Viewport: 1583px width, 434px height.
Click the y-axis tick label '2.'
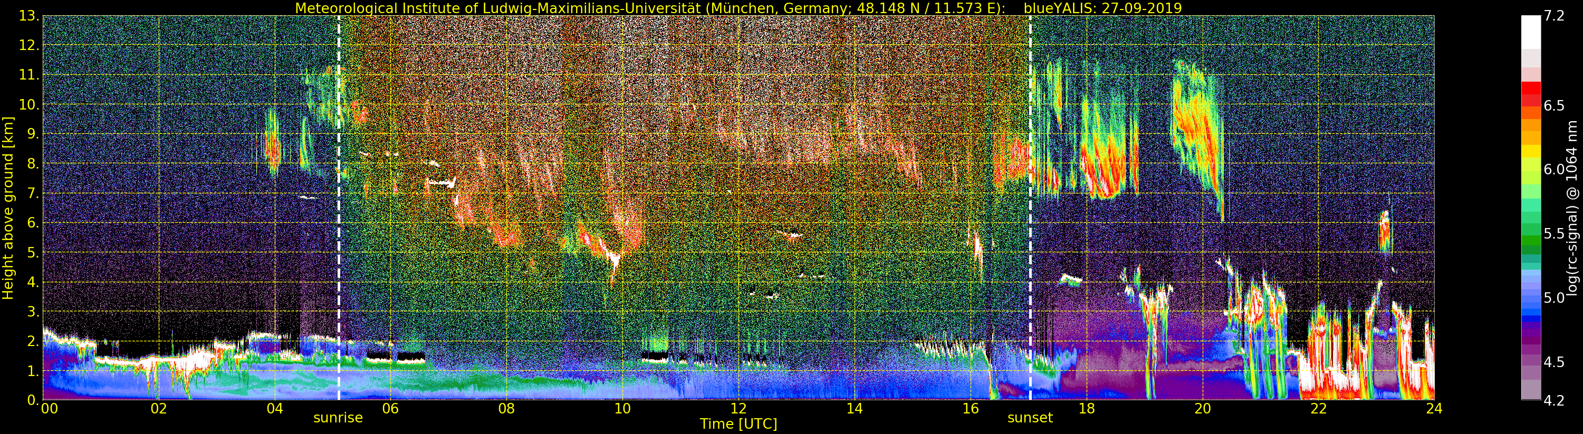click(33, 341)
